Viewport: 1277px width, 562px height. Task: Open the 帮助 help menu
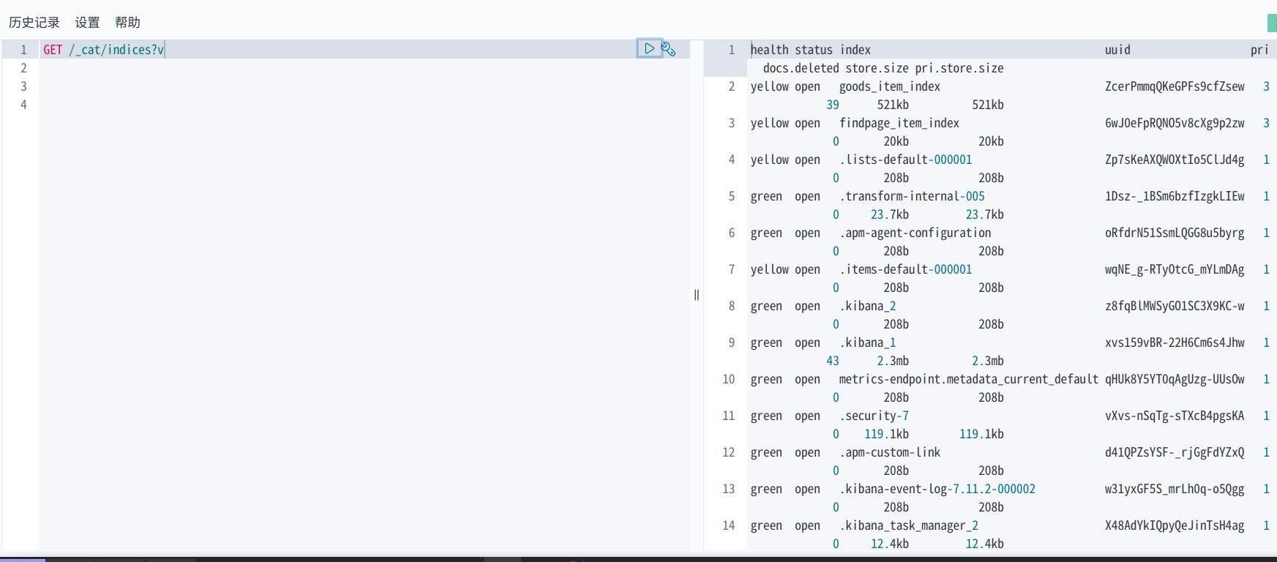[127, 23]
